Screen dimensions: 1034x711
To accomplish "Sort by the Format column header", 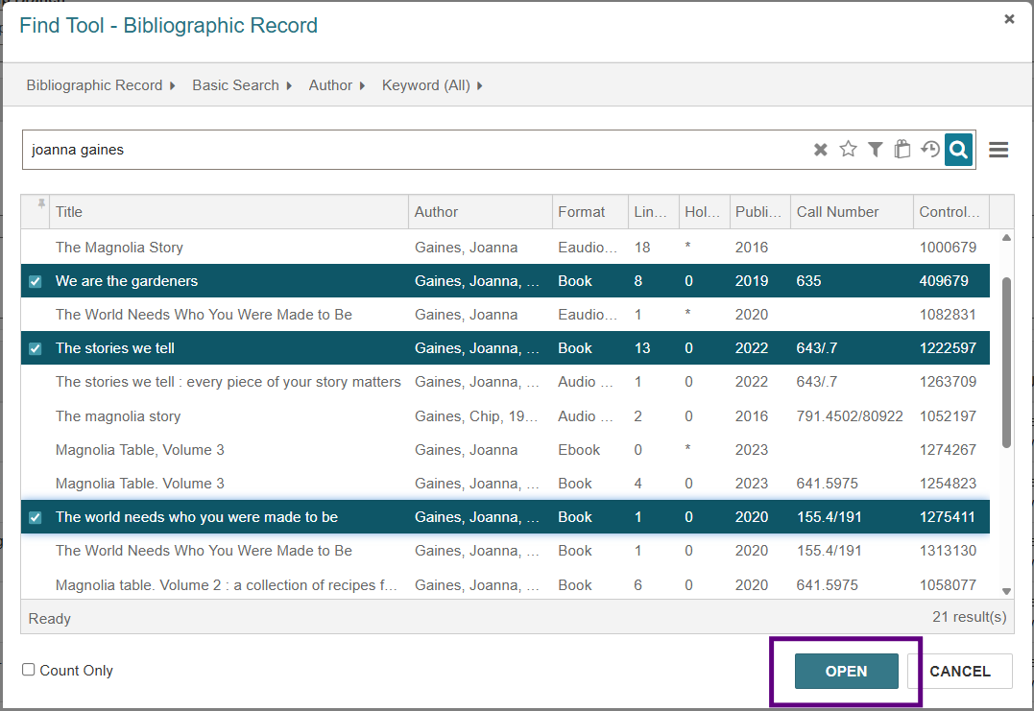I will tap(590, 211).
